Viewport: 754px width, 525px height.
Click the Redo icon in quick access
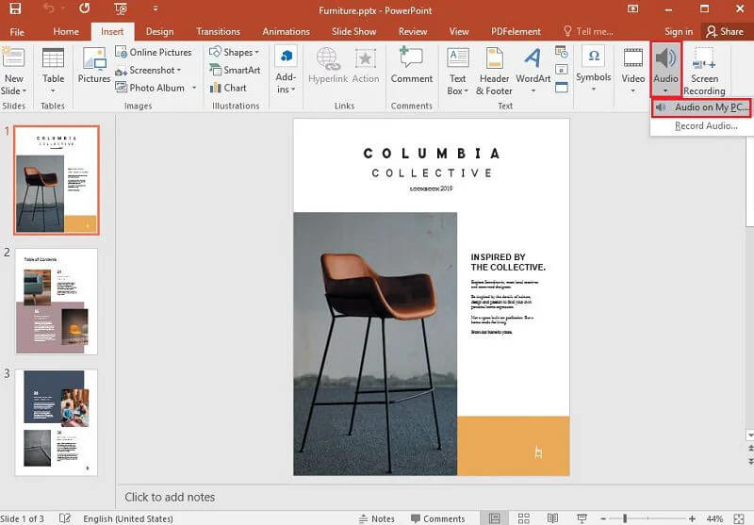click(x=85, y=8)
